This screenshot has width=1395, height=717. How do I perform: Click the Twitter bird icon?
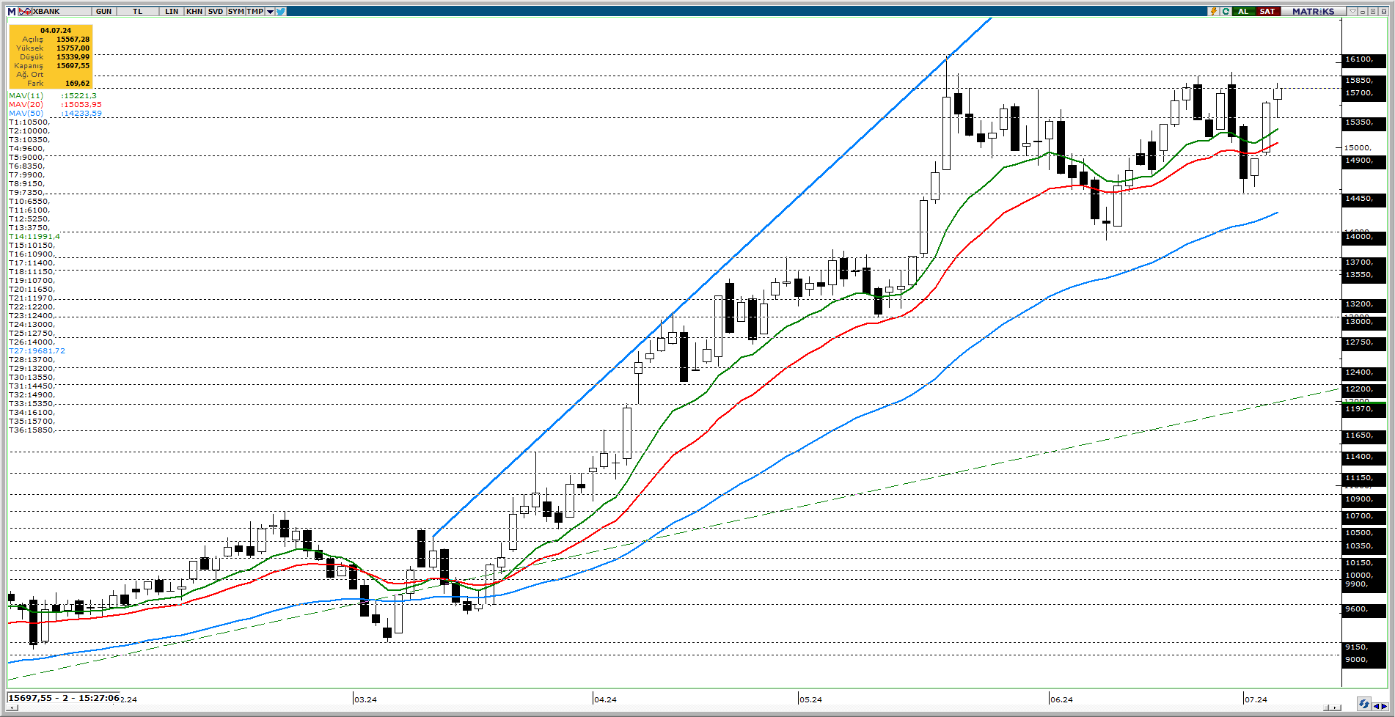pos(281,11)
